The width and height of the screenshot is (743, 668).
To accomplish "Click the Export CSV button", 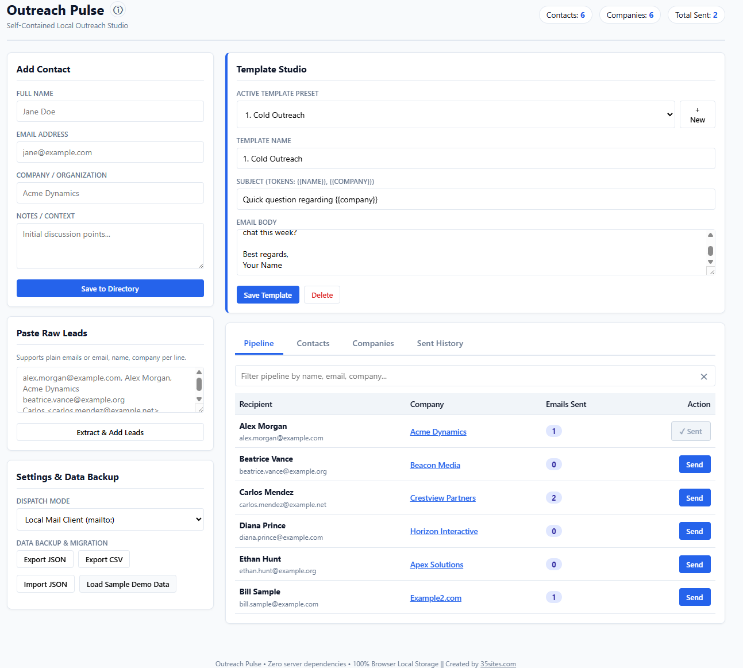I will (104, 559).
